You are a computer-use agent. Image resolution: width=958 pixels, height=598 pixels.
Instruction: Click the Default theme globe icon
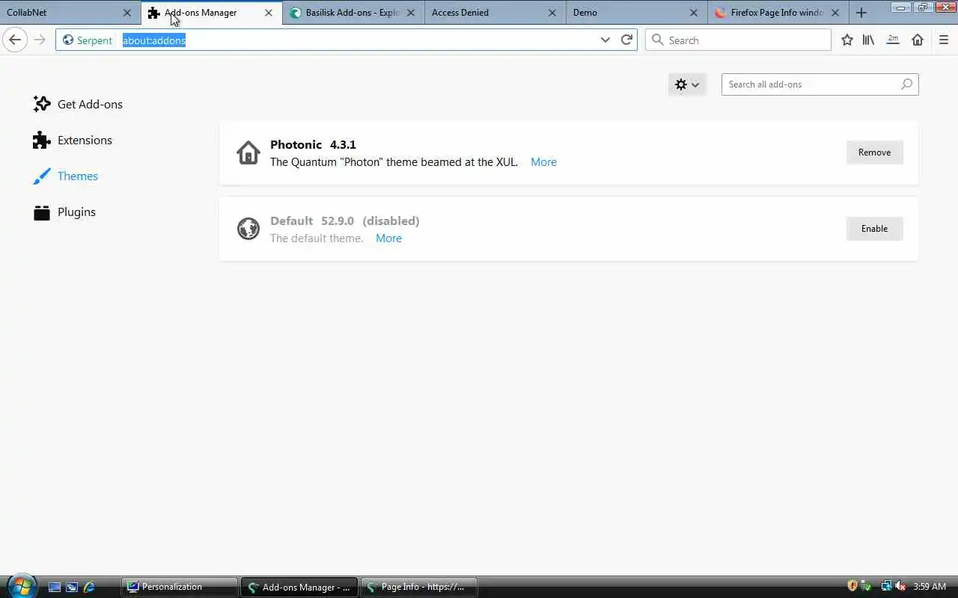click(x=248, y=229)
